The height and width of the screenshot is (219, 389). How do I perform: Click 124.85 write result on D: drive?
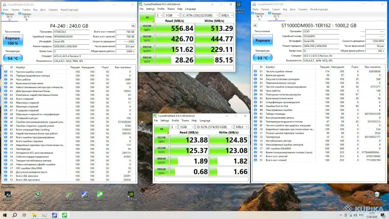tap(229, 140)
